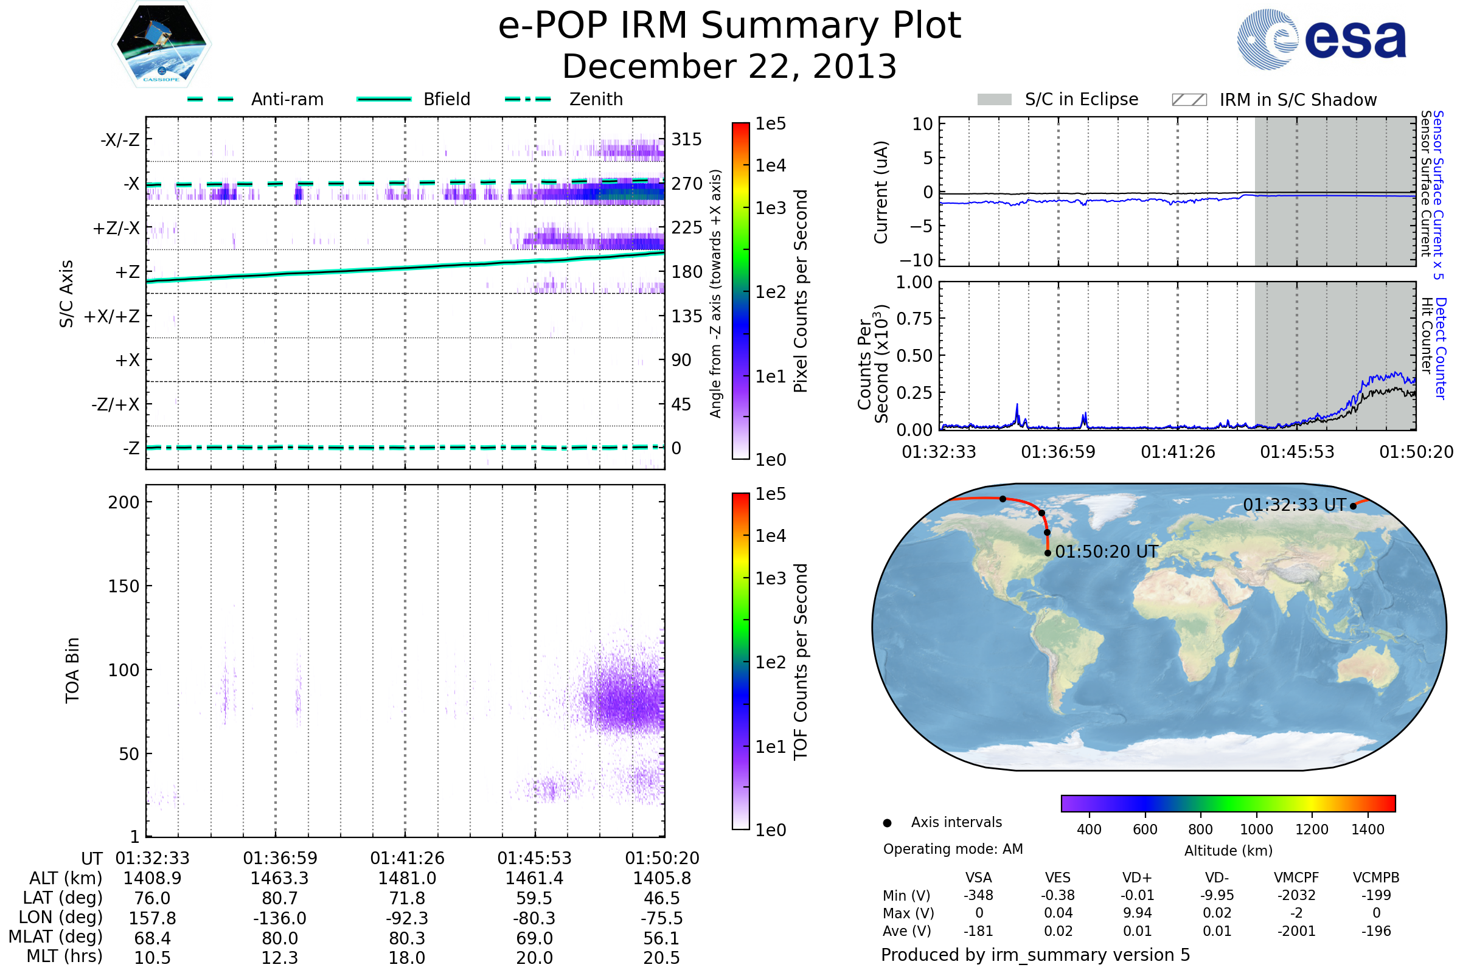
Task: Click the VMCPF column header
Action: click(x=1296, y=878)
